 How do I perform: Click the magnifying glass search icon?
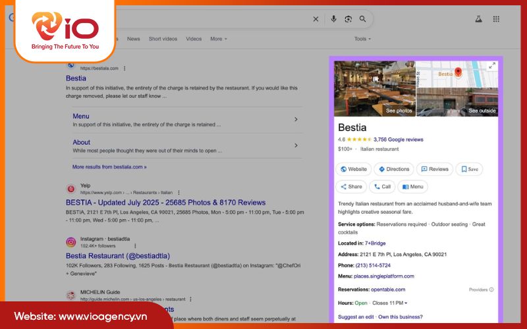click(x=362, y=19)
